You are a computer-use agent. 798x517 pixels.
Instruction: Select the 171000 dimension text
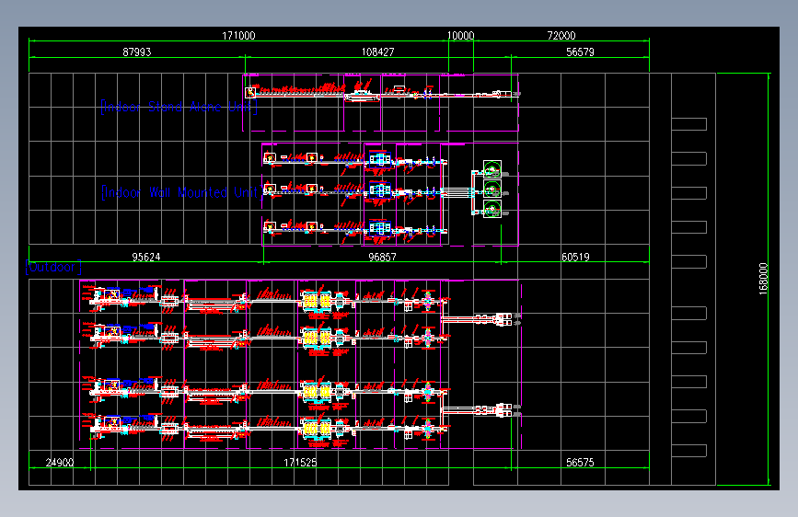238,36
